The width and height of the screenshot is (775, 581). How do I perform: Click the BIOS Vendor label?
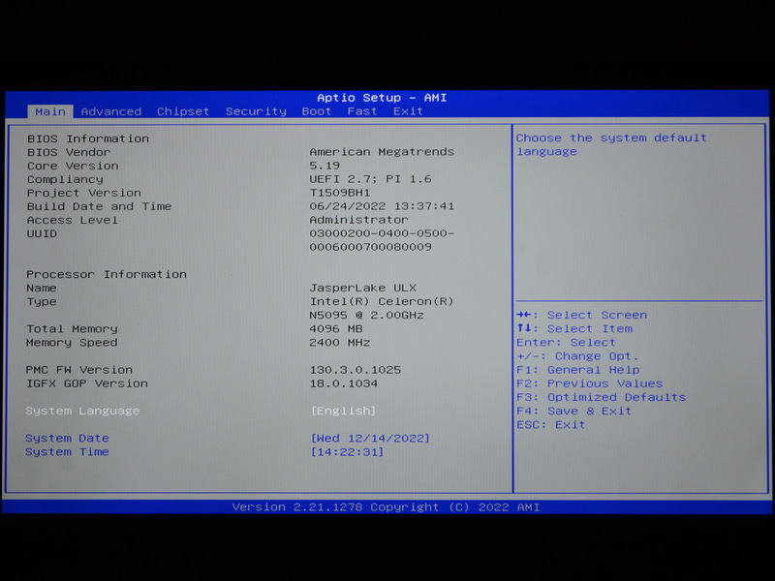point(69,152)
